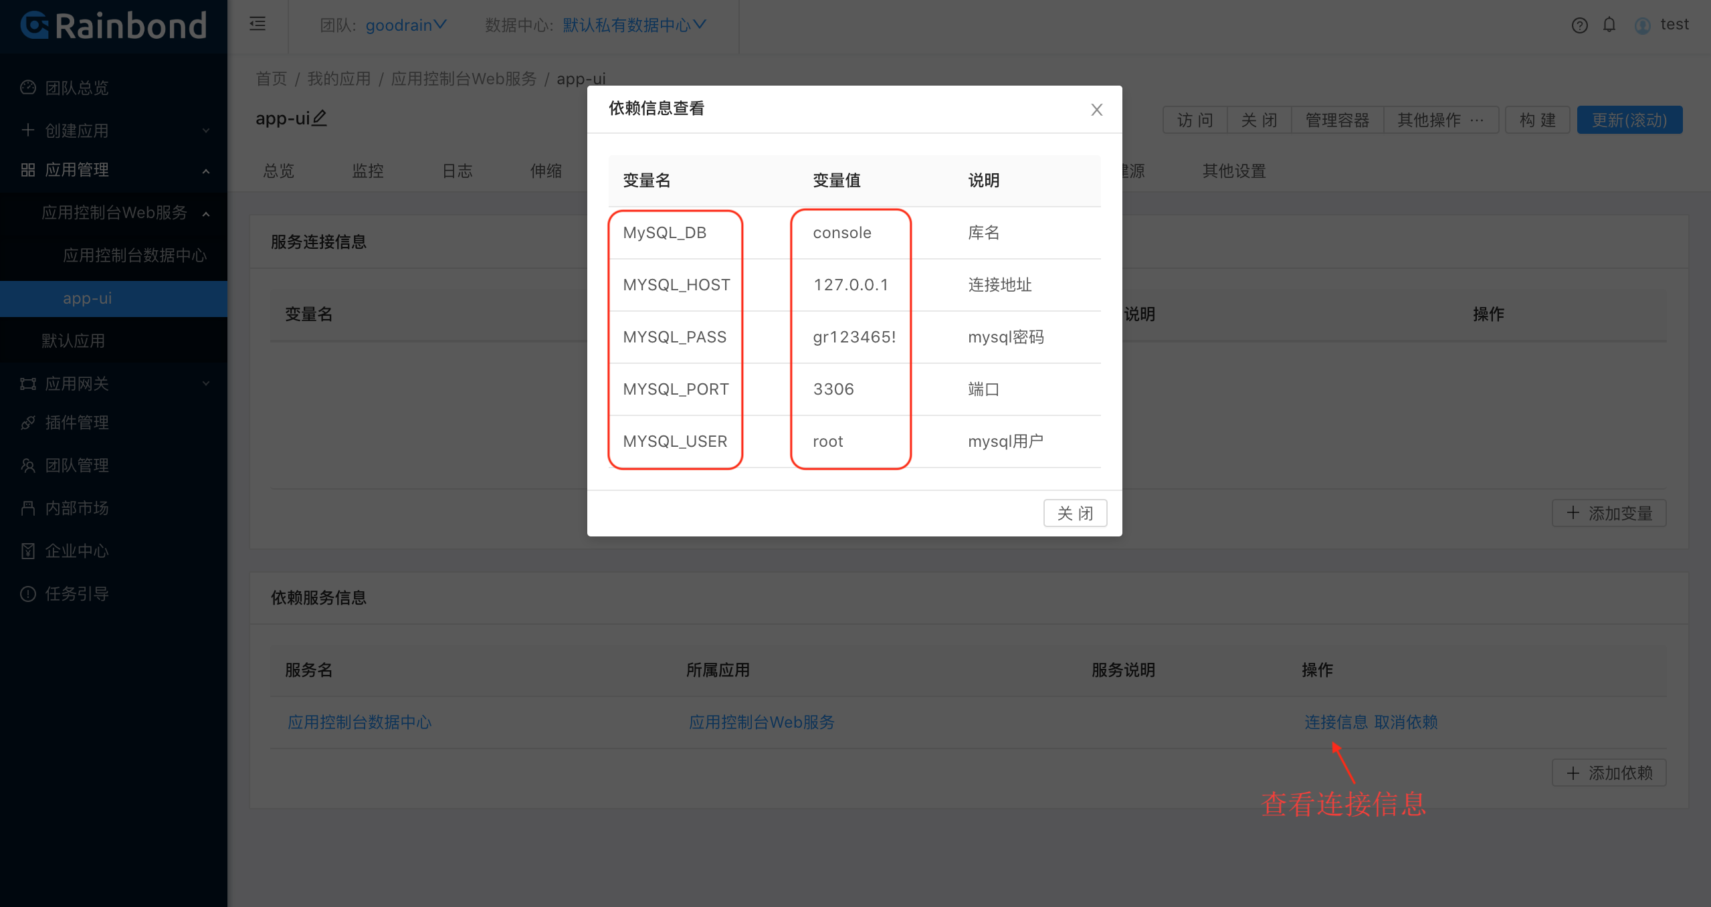The image size is (1711, 907).
Task: Click the team icon beside 团队管理
Action: [x=28, y=466]
